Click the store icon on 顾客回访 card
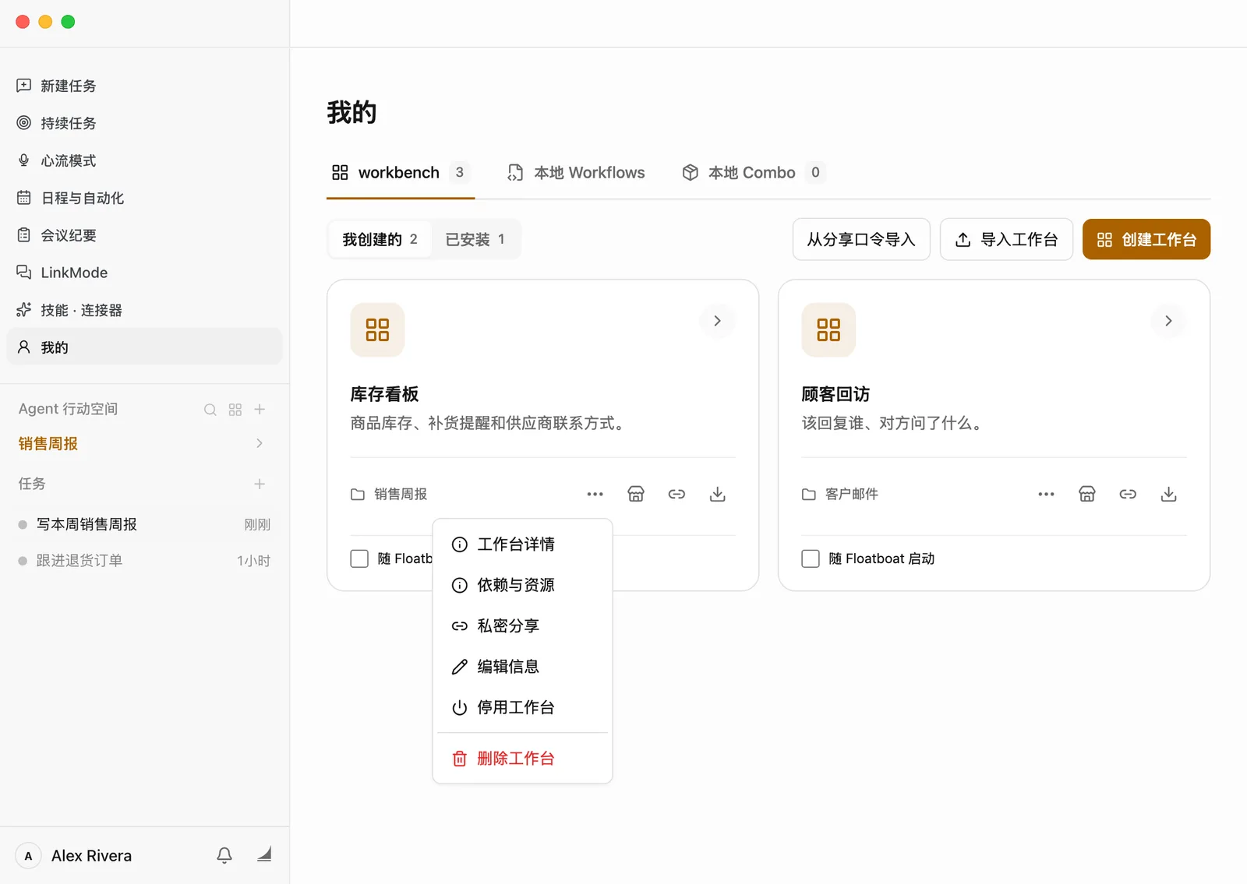Screen dimensions: 1247x884 [x=1087, y=494]
